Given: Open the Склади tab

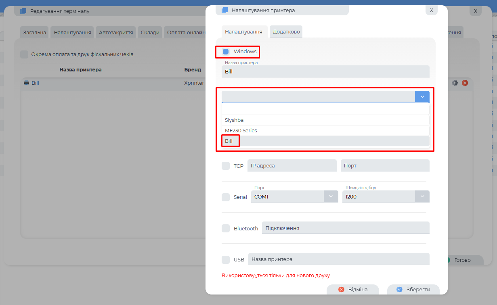Looking at the screenshot, I should 150,33.
